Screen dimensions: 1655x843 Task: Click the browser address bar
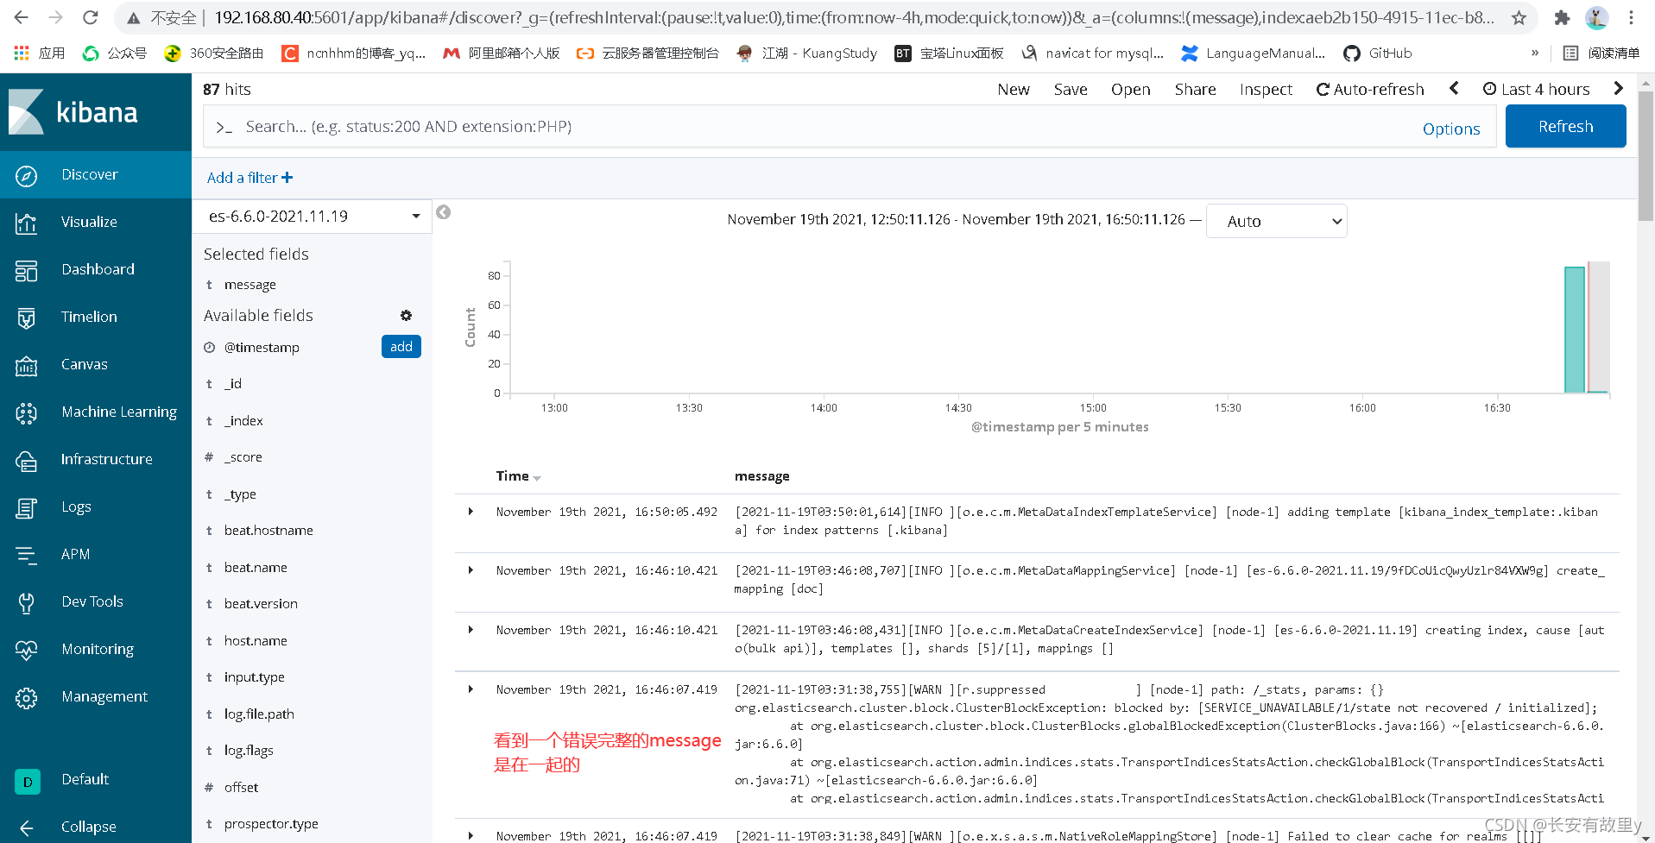(855, 17)
